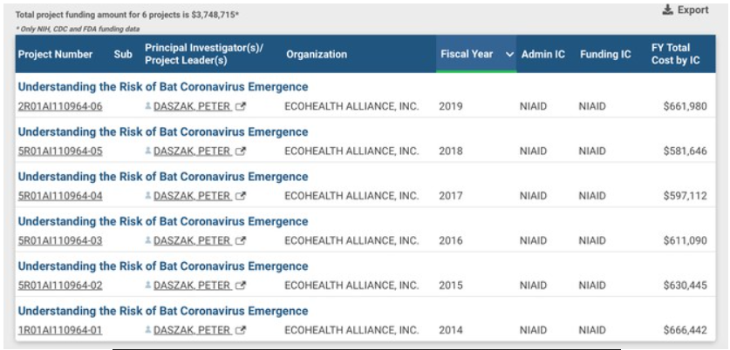The image size is (730, 350).
Task: Open external link icon for 2018 row
Action: (240, 151)
